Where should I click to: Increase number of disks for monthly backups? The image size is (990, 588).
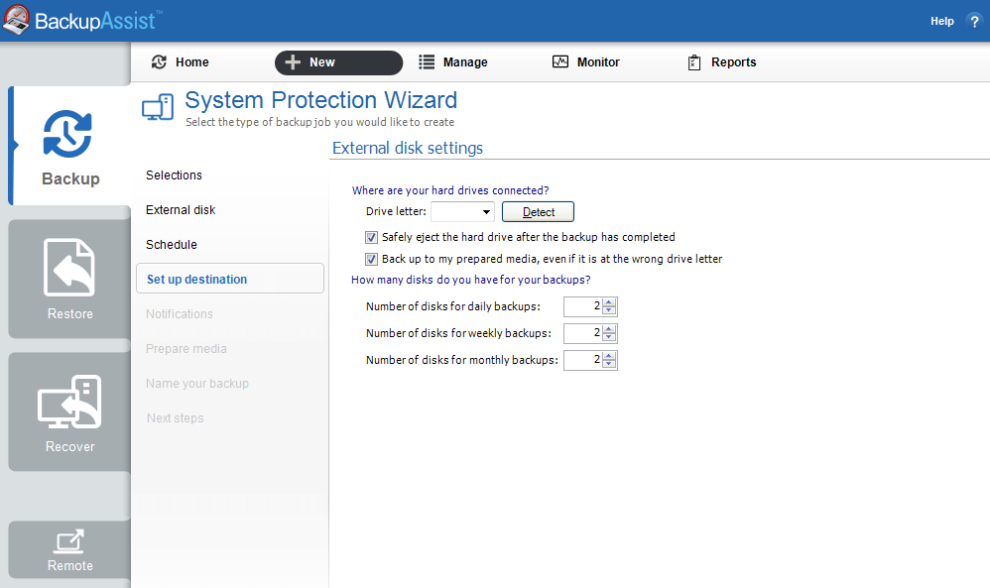tap(609, 356)
